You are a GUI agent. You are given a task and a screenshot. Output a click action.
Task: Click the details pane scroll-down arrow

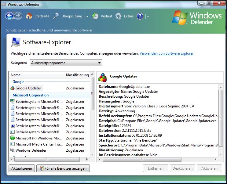pyautogui.click(x=221, y=154)
